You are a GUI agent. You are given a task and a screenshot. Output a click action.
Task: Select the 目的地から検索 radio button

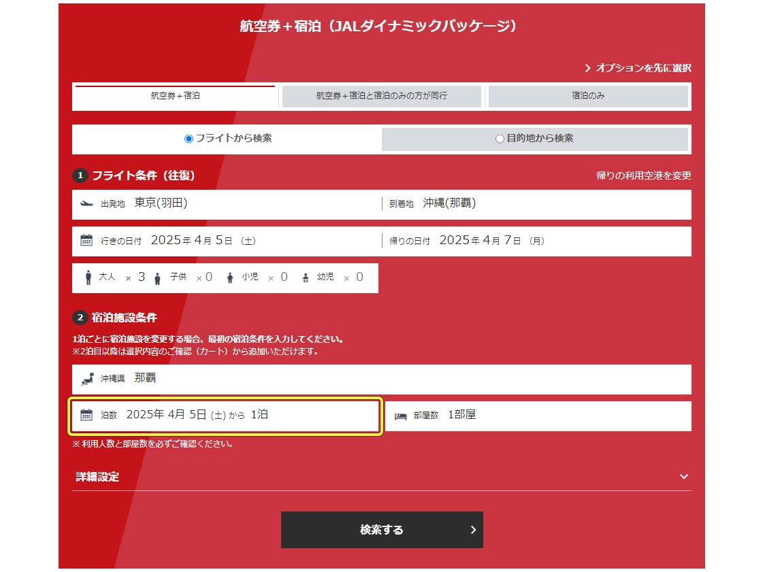[500, 139]
